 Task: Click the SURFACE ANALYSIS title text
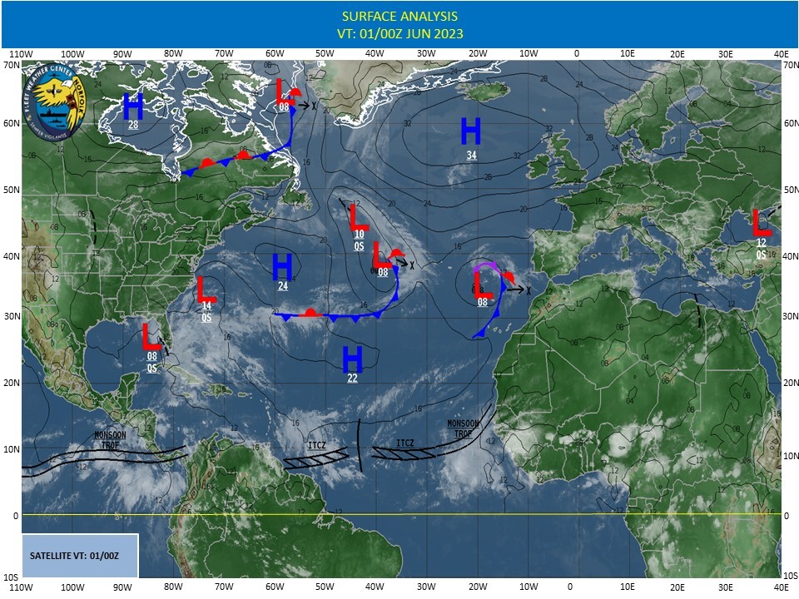click(x=399, y=17)
